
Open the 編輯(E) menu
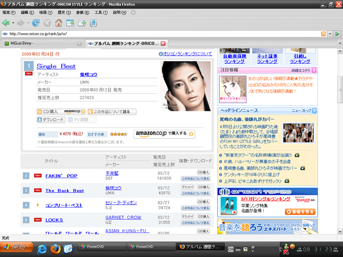[x=27, y=12]
